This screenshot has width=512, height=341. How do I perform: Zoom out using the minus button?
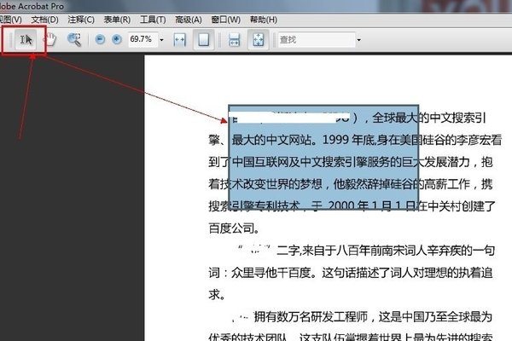point(100,39)
